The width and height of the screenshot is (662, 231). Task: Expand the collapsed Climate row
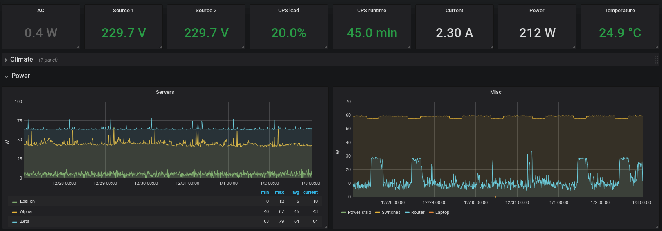tap(21, 60)
